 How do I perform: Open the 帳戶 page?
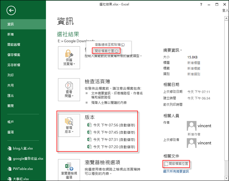[23, 122]
